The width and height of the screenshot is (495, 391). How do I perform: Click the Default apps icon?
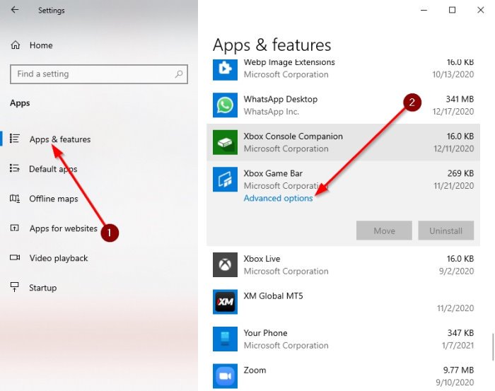pos(15,168)
